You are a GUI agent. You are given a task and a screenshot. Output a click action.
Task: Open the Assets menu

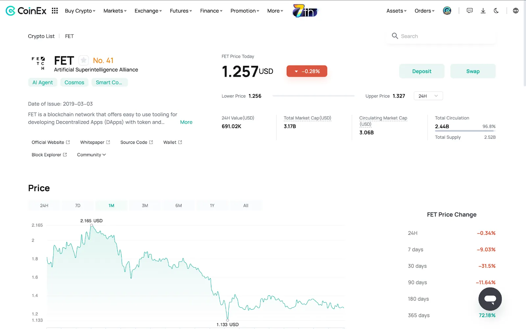pos(396,11)
